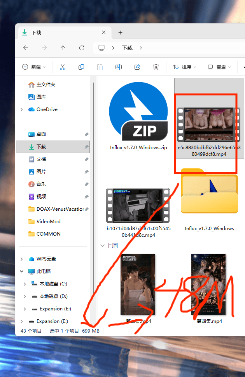Open 图片 in the sidebar
Screen dimensions: 245x377
[x=41, y=172]
